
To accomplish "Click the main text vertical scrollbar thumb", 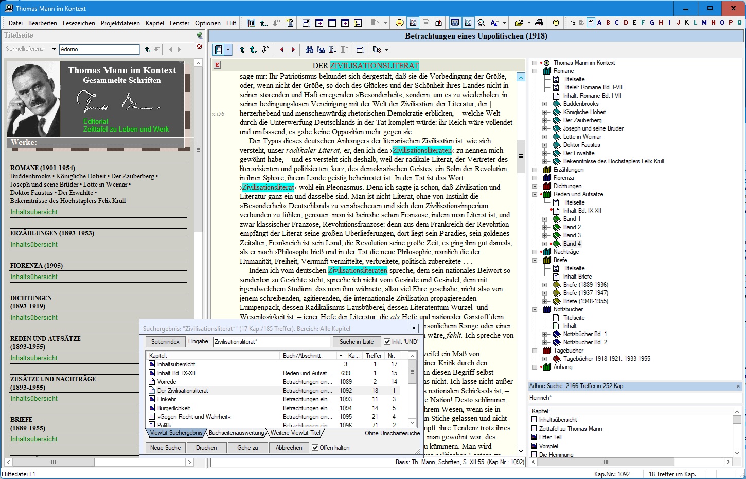I will 521,156.
